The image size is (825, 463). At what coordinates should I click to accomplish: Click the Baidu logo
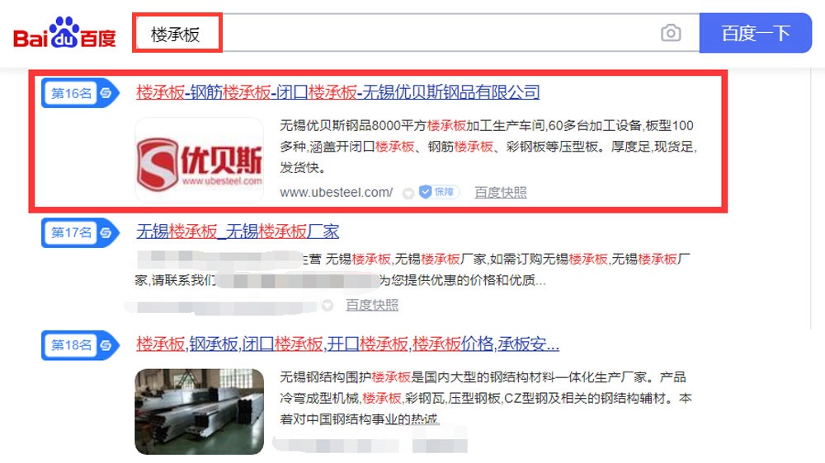(64, 33)
